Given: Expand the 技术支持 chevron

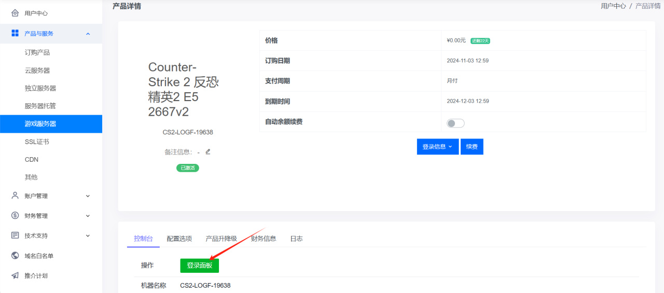Looking at the screenshot, I should [88, 235].
